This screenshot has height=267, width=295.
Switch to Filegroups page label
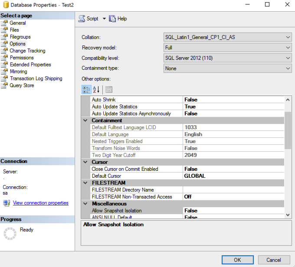click(20, 37)
